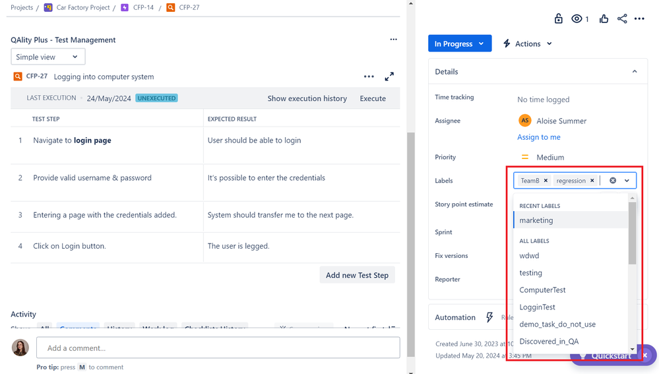The image size is (659, 374).
Task: Click the main page vertical scrollbar
Action: pyautogui.click(x=410, y=244)
